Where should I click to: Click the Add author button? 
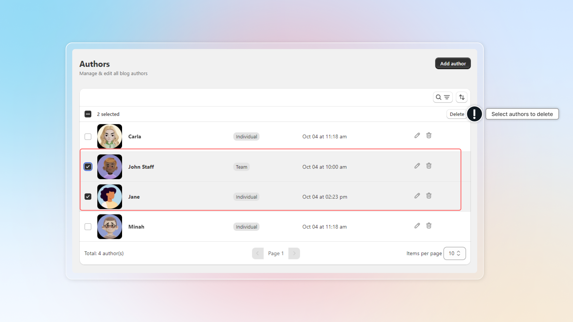tap(452, 64)
